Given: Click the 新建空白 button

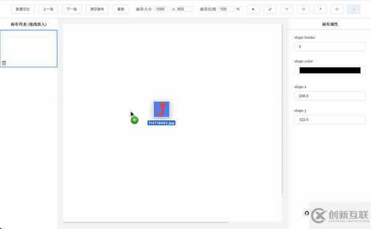Looking at the screenshot, I should click(23, 9).
